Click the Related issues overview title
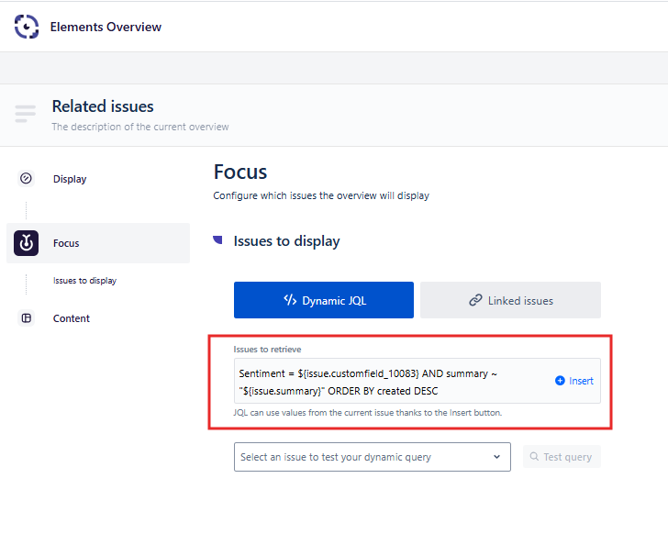The image size is (668, 534). [103, 106]
